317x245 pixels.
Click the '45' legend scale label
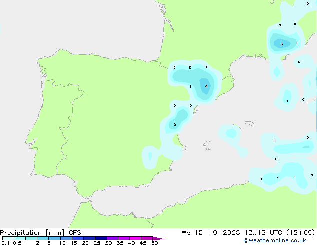click(x=143, y=243)
